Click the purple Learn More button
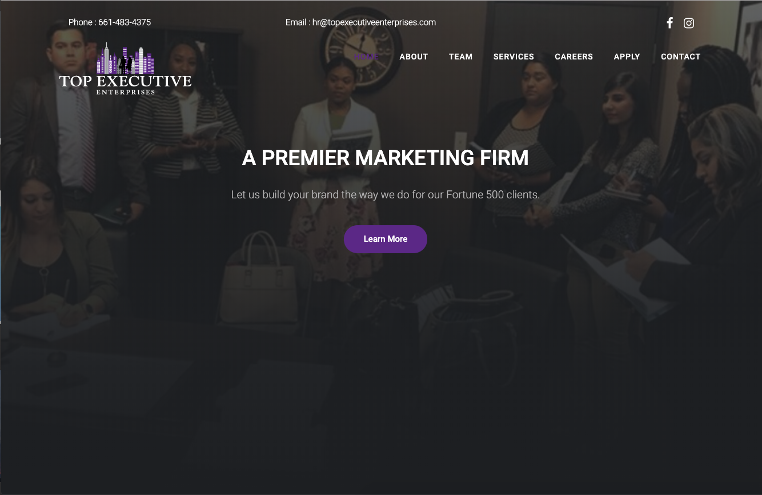Image resolution: width=762 pixels, height=495 pixels. [x=386, y=239]
